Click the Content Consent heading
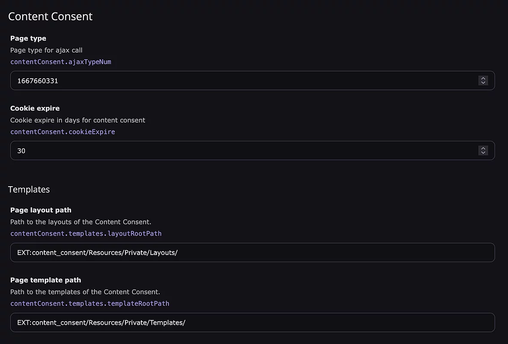The image size is (508, 344). [x=50, y=16]
